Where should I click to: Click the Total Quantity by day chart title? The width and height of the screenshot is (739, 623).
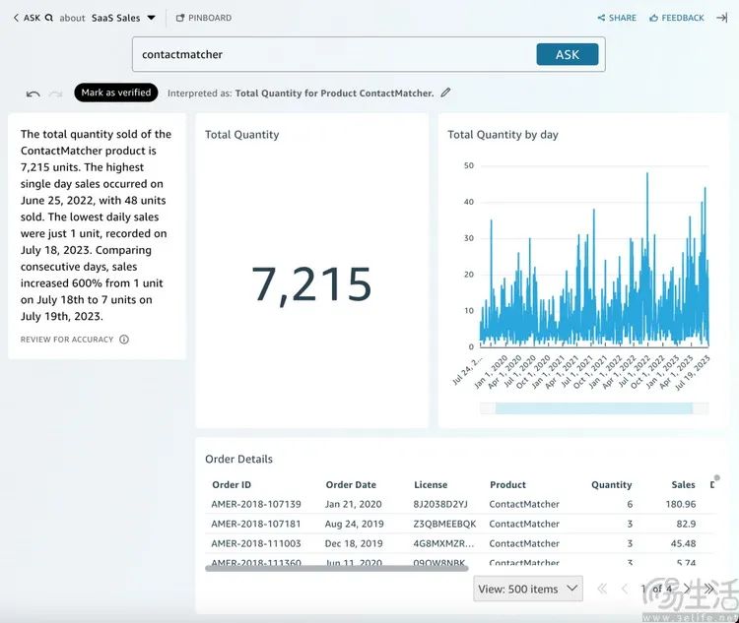pyautogui.click(x=503, y=135)
